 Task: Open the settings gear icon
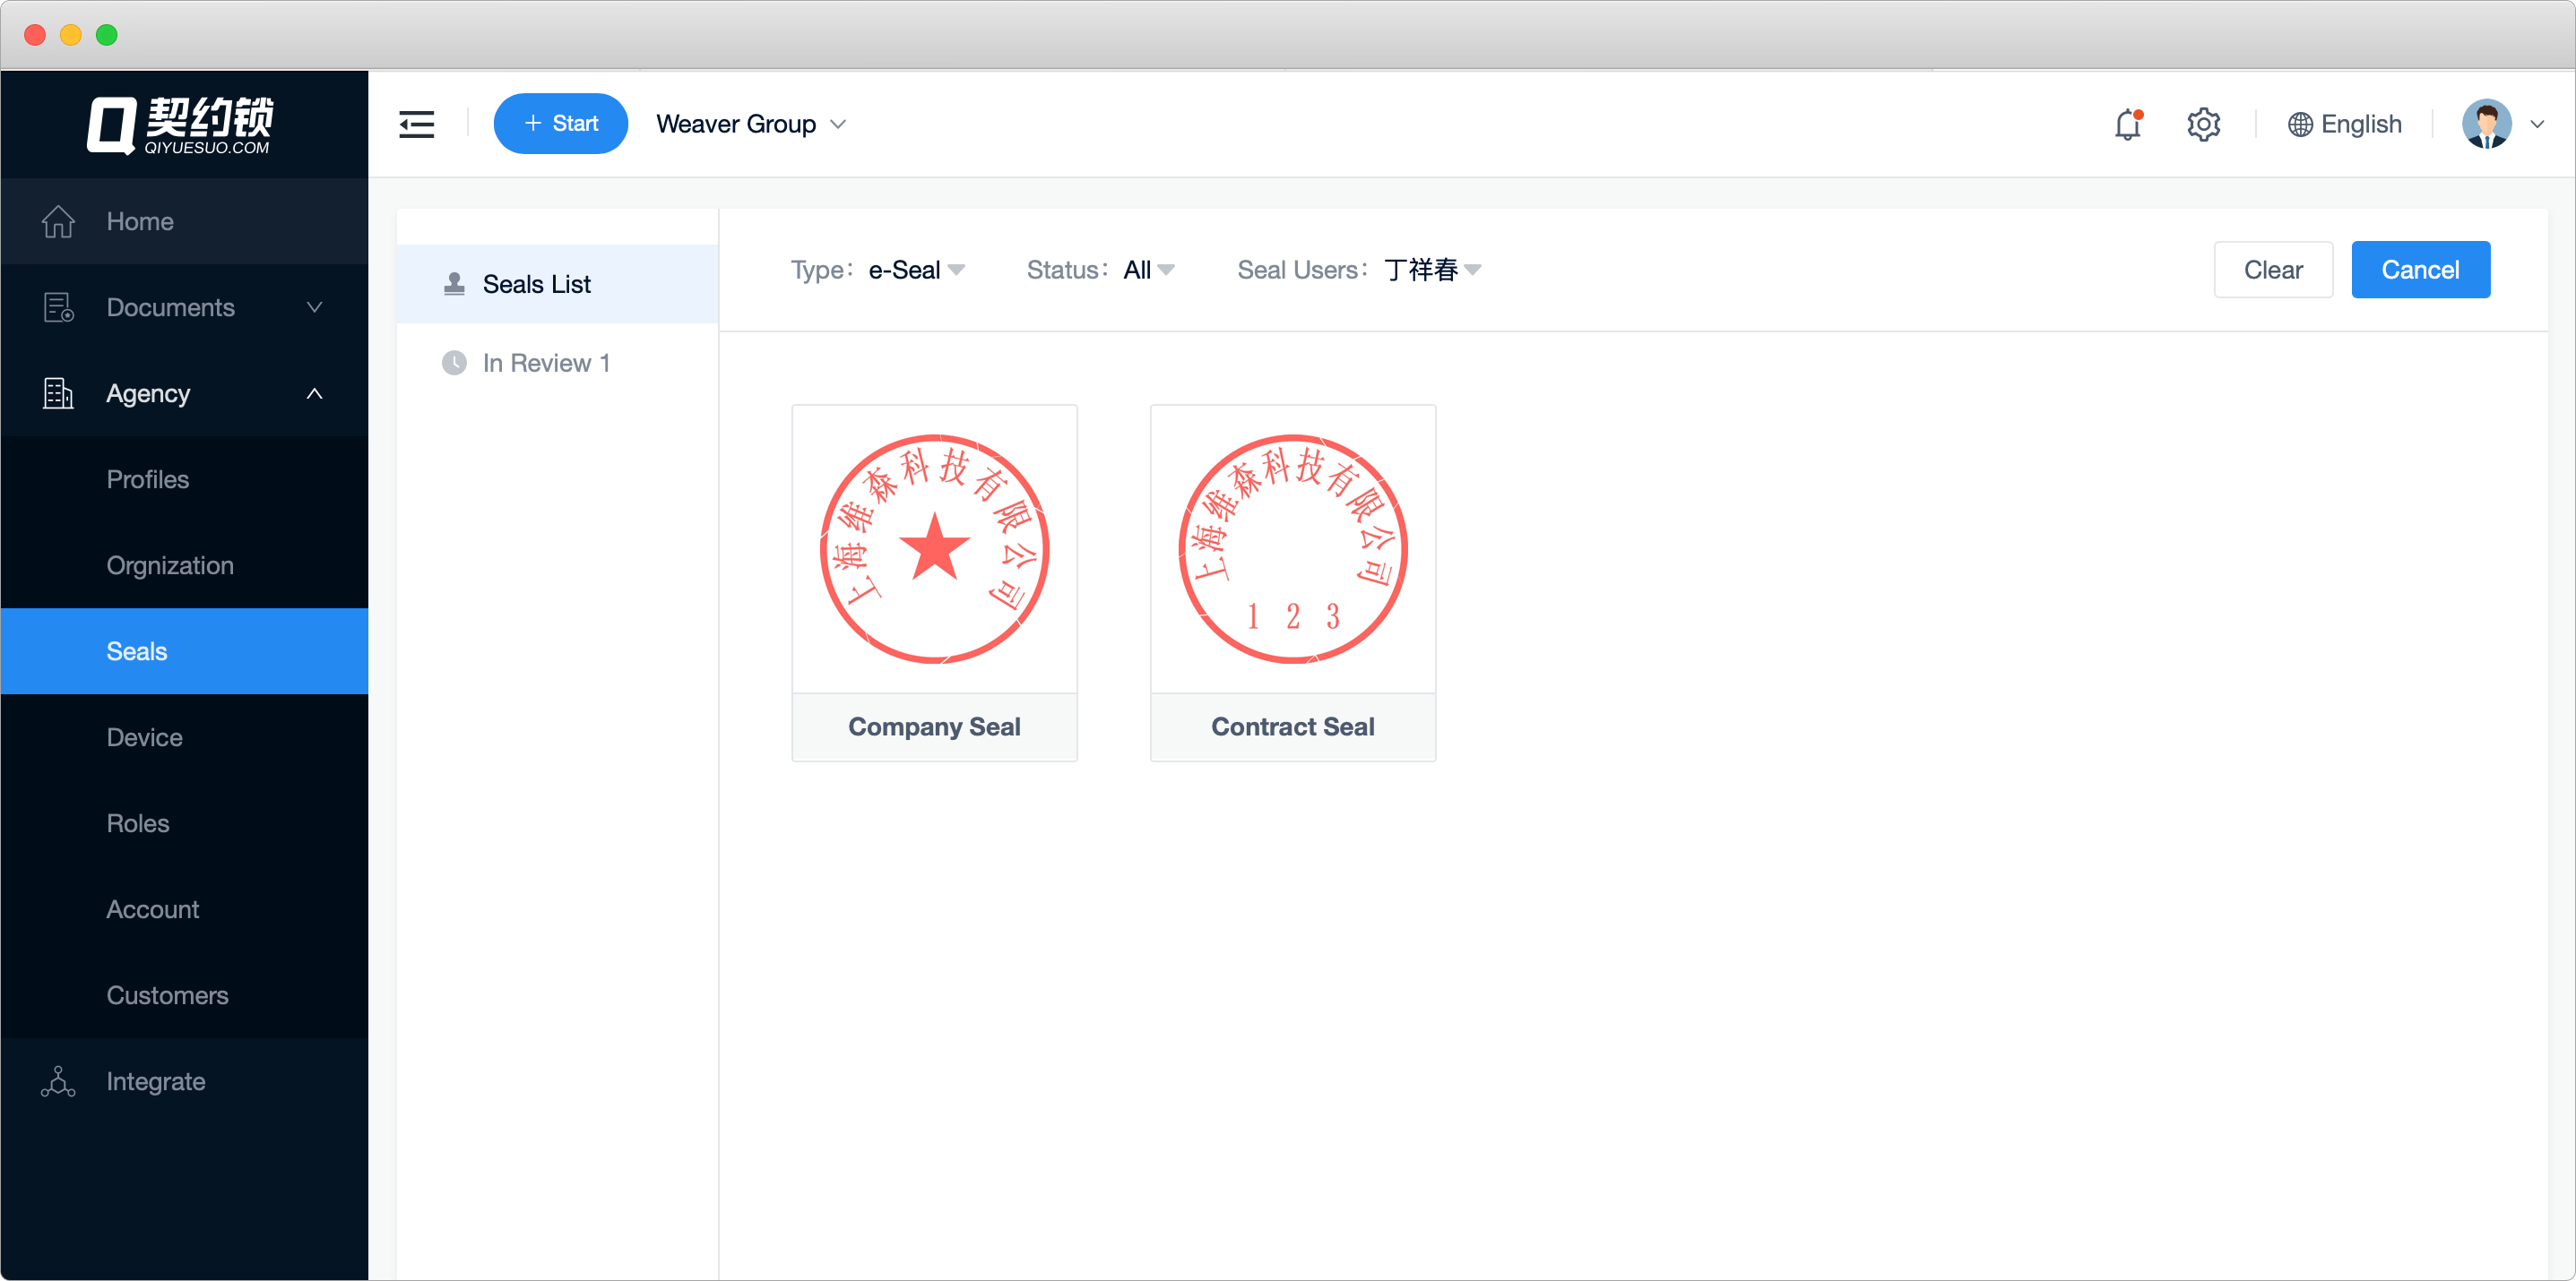2203,124
